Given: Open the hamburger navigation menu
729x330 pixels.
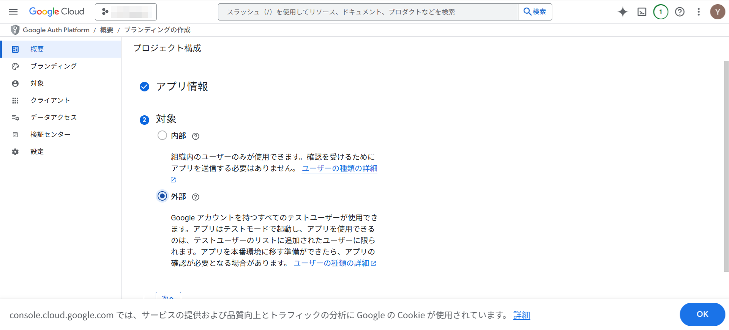Looking at the screenshot, I should tap(13, 12).
